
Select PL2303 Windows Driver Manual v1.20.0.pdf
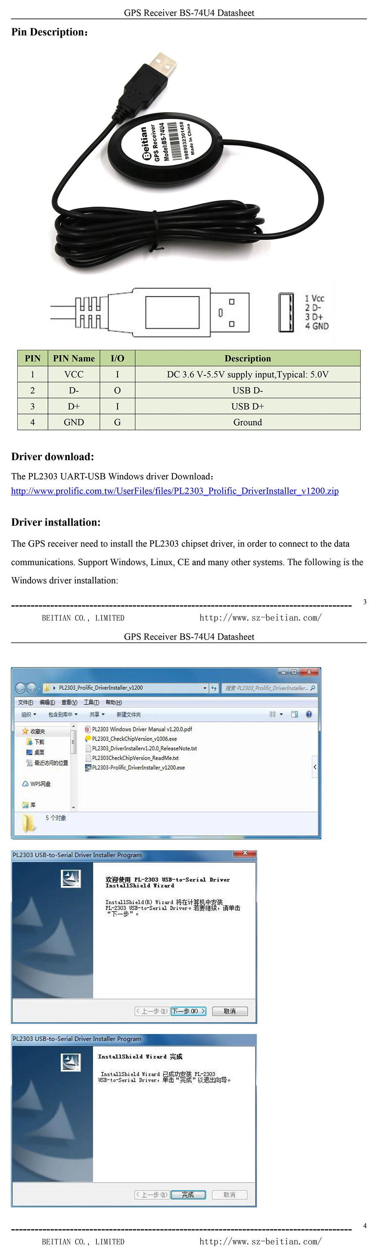[x=139, y=729]
